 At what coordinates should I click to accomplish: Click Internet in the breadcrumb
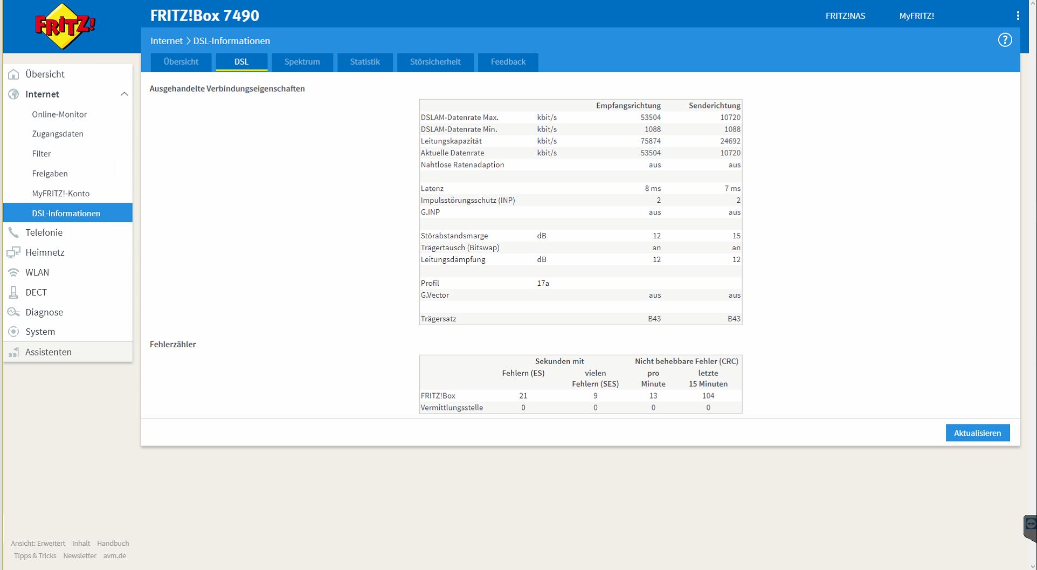[x=167, y=41]
